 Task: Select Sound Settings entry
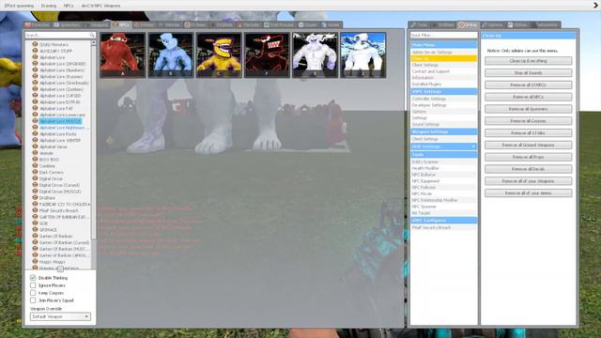tap(444, 125)
